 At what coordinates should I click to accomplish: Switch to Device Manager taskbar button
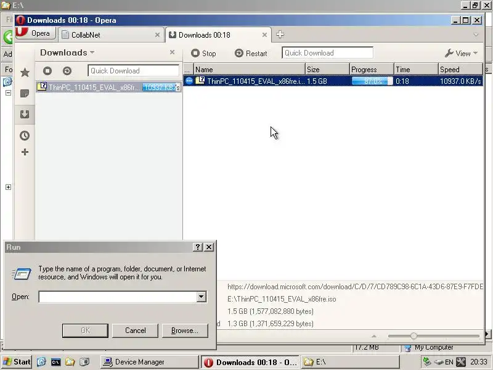click(150, 362)
